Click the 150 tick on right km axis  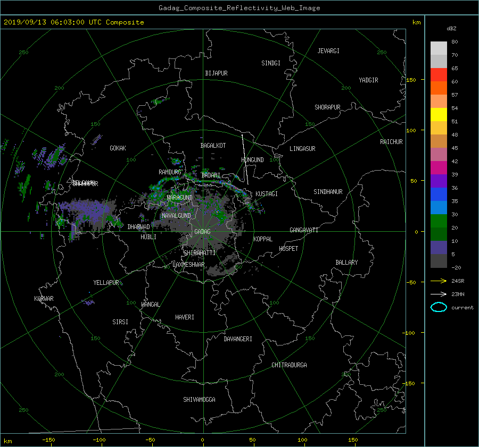pos(411,80)
